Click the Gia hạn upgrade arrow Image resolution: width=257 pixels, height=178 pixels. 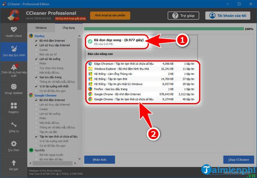coord(13,163)
